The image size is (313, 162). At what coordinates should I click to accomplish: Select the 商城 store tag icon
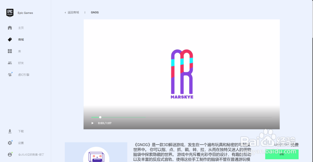tap(10, 40)
